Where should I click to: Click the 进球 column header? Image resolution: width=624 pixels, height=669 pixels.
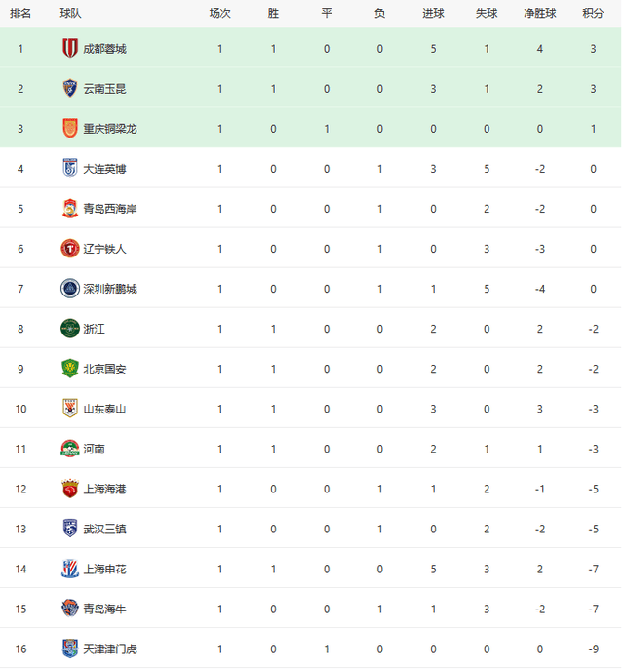[434, 13]
